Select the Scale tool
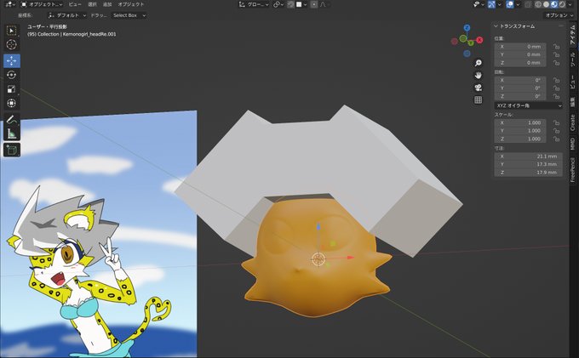 coord(11,88)
